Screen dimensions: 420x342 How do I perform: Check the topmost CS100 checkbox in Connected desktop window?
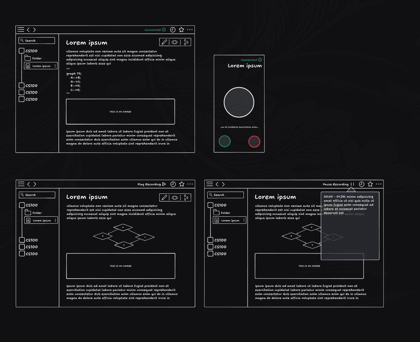22,51
